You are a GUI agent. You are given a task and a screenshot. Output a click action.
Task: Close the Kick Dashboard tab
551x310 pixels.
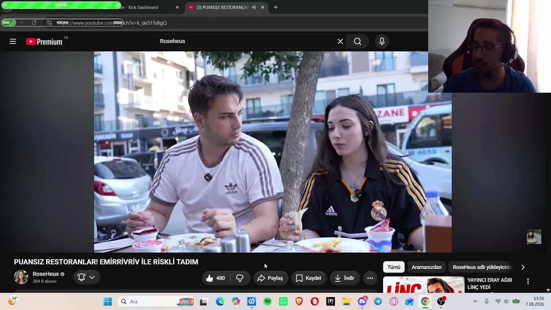pos(177,7)
